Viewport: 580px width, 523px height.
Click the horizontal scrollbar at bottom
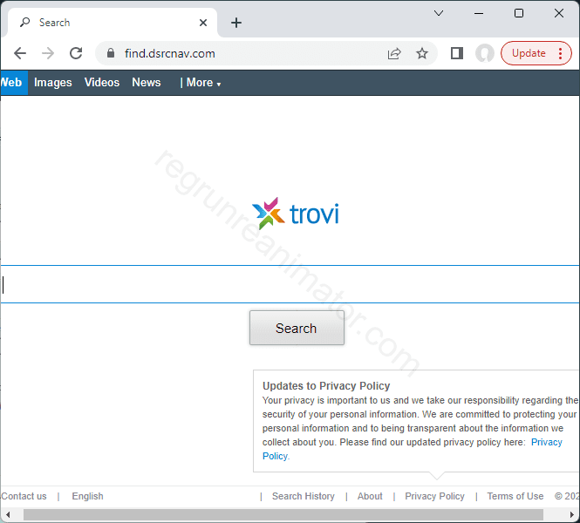click(288, 515)
